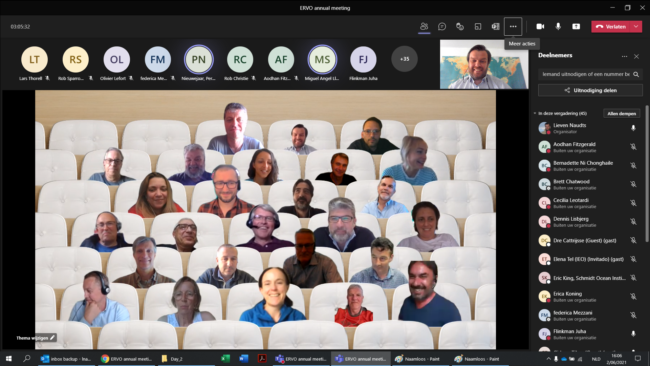Open Deelnemers panel more options ellipsis
650x366 pixels.
pyautogui.click(x=624, y=56)
